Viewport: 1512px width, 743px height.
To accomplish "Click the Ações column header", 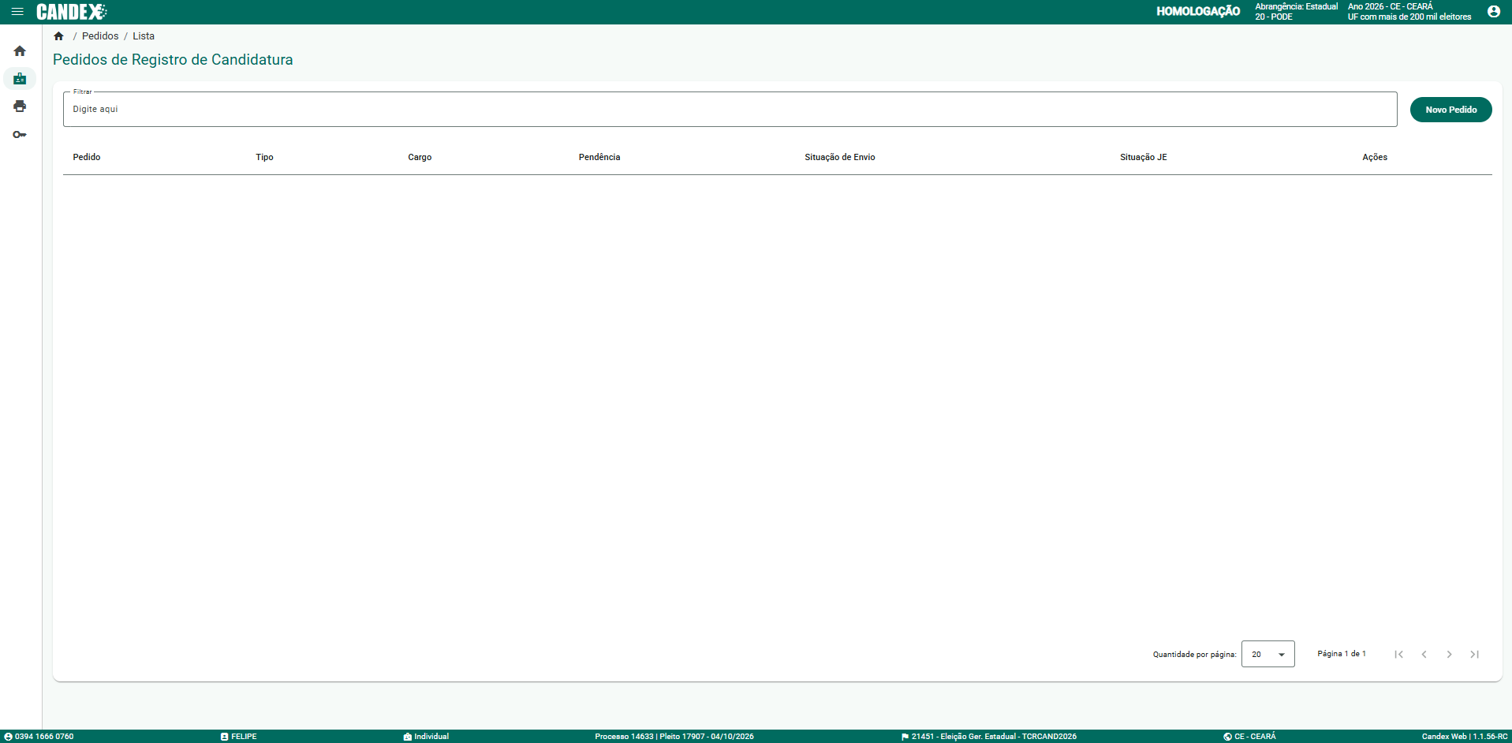I will coord(1374,157).
